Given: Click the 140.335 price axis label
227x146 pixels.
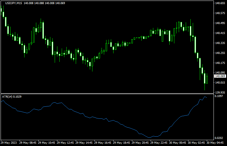Looking at the screenshot, I should [220, 43].
